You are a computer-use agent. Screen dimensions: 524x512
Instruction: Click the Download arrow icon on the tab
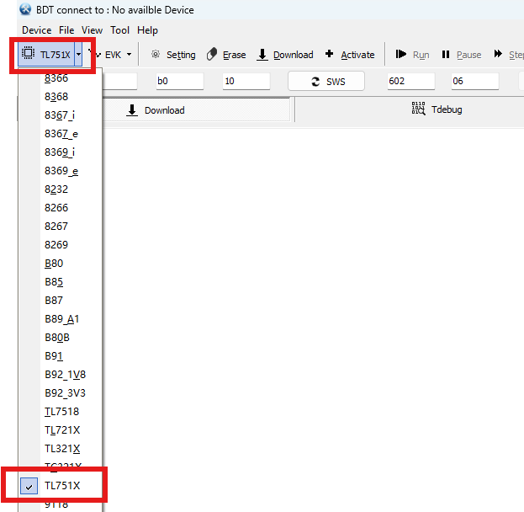coord(132,109)
